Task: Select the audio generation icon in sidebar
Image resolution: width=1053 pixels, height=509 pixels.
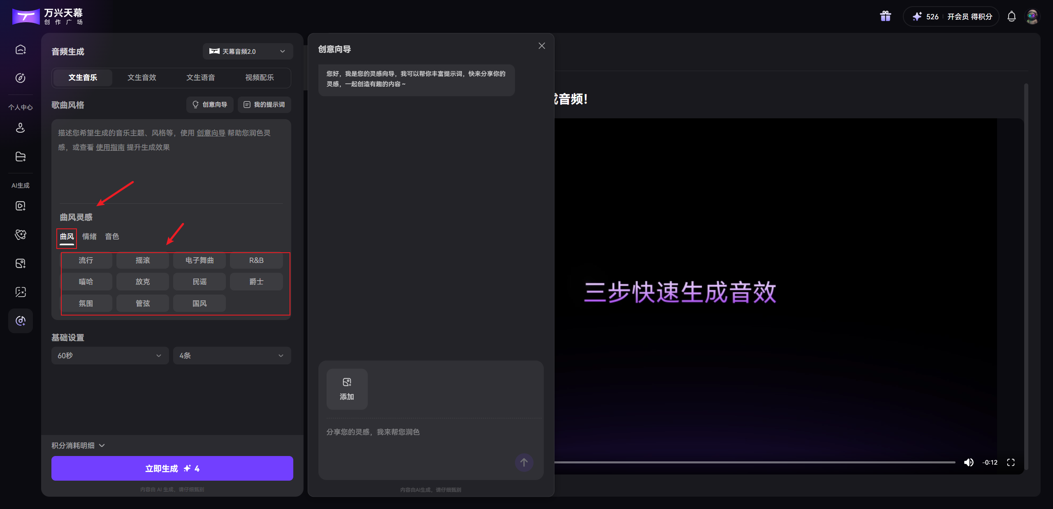Action: pos(20,321)
